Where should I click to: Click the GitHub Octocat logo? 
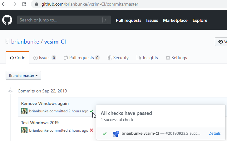[7, 20]
